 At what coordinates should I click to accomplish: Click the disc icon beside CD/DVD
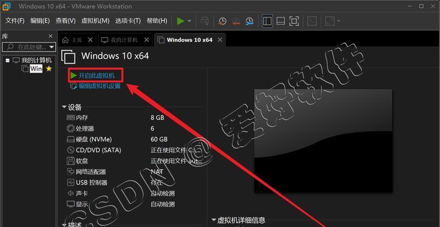(x=70, y=150)
